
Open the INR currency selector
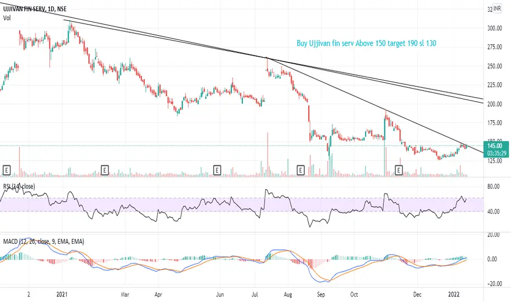point(497,8)
